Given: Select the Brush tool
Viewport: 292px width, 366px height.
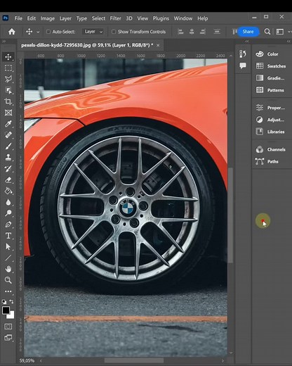Looking at the screenshot, I should [8, 146].
